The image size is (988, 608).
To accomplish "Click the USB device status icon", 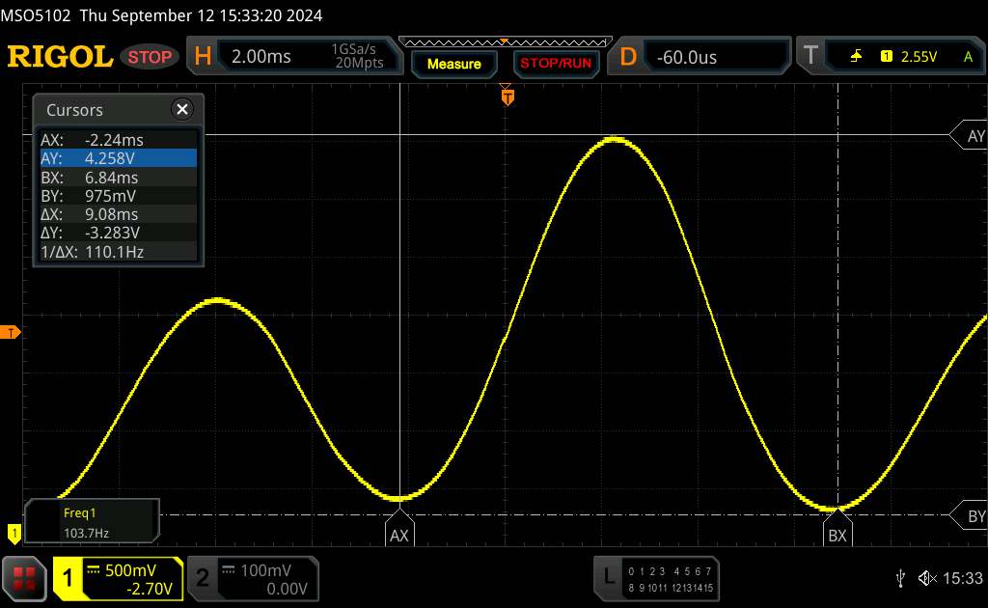I will coord(900,578).
